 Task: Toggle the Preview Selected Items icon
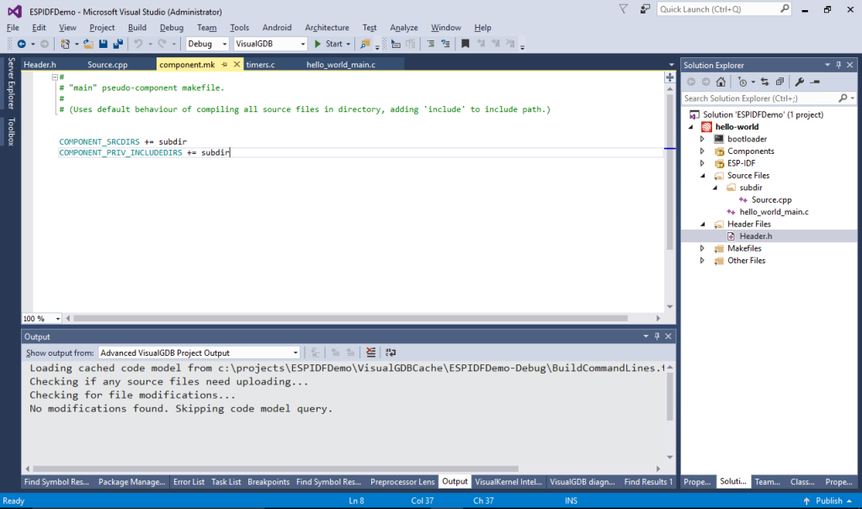coord(815,82)
